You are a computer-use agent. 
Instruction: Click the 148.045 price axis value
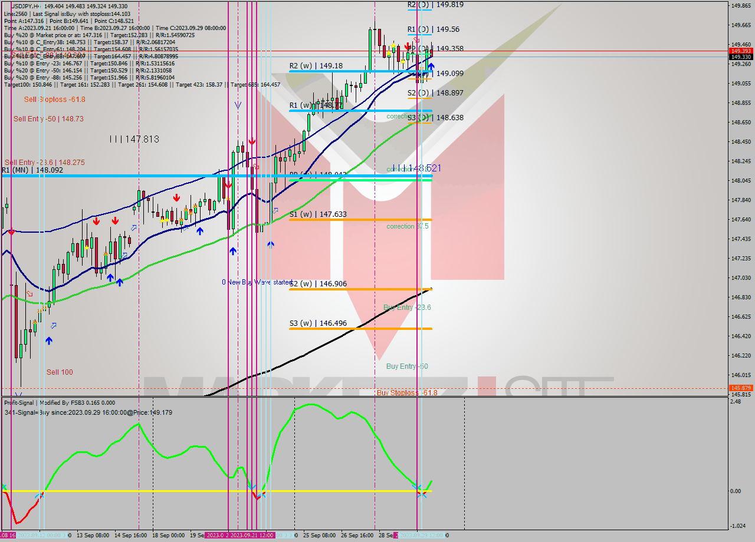coord(740,180)
